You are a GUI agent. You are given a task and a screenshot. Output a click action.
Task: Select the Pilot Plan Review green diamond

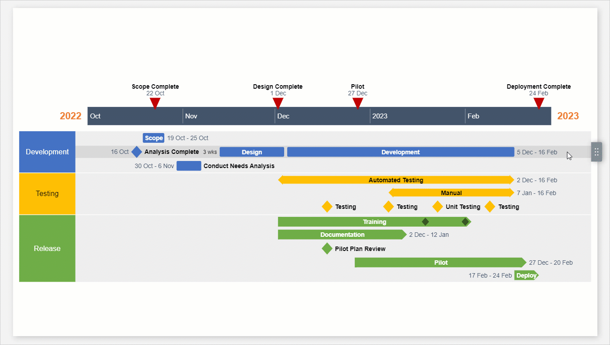(x=327, y=249)
